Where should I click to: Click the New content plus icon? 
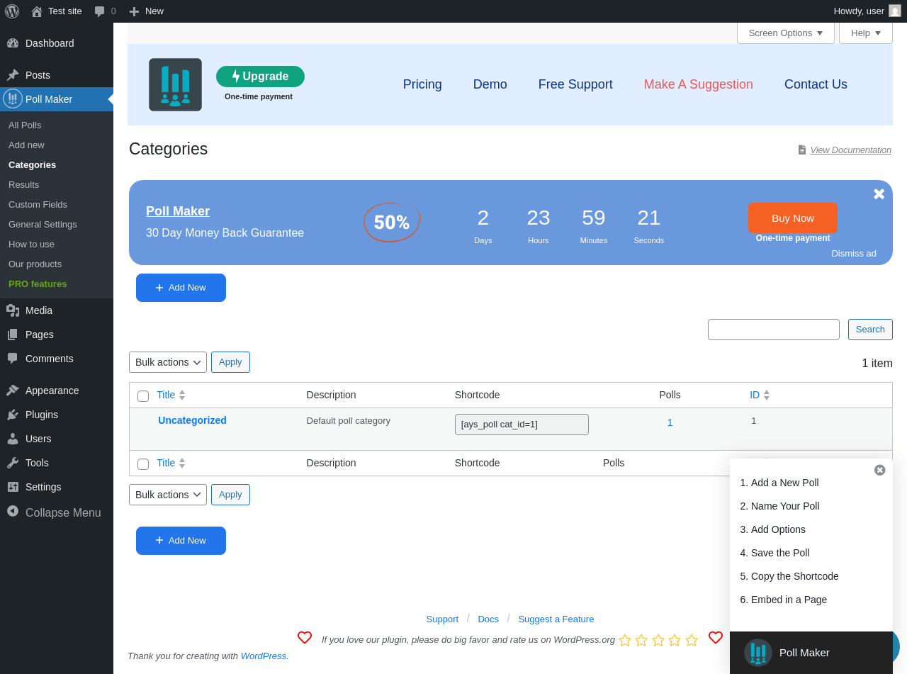134,11
